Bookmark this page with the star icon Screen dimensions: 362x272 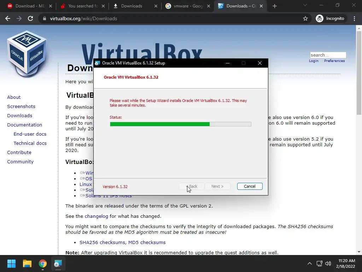point(305,18)
